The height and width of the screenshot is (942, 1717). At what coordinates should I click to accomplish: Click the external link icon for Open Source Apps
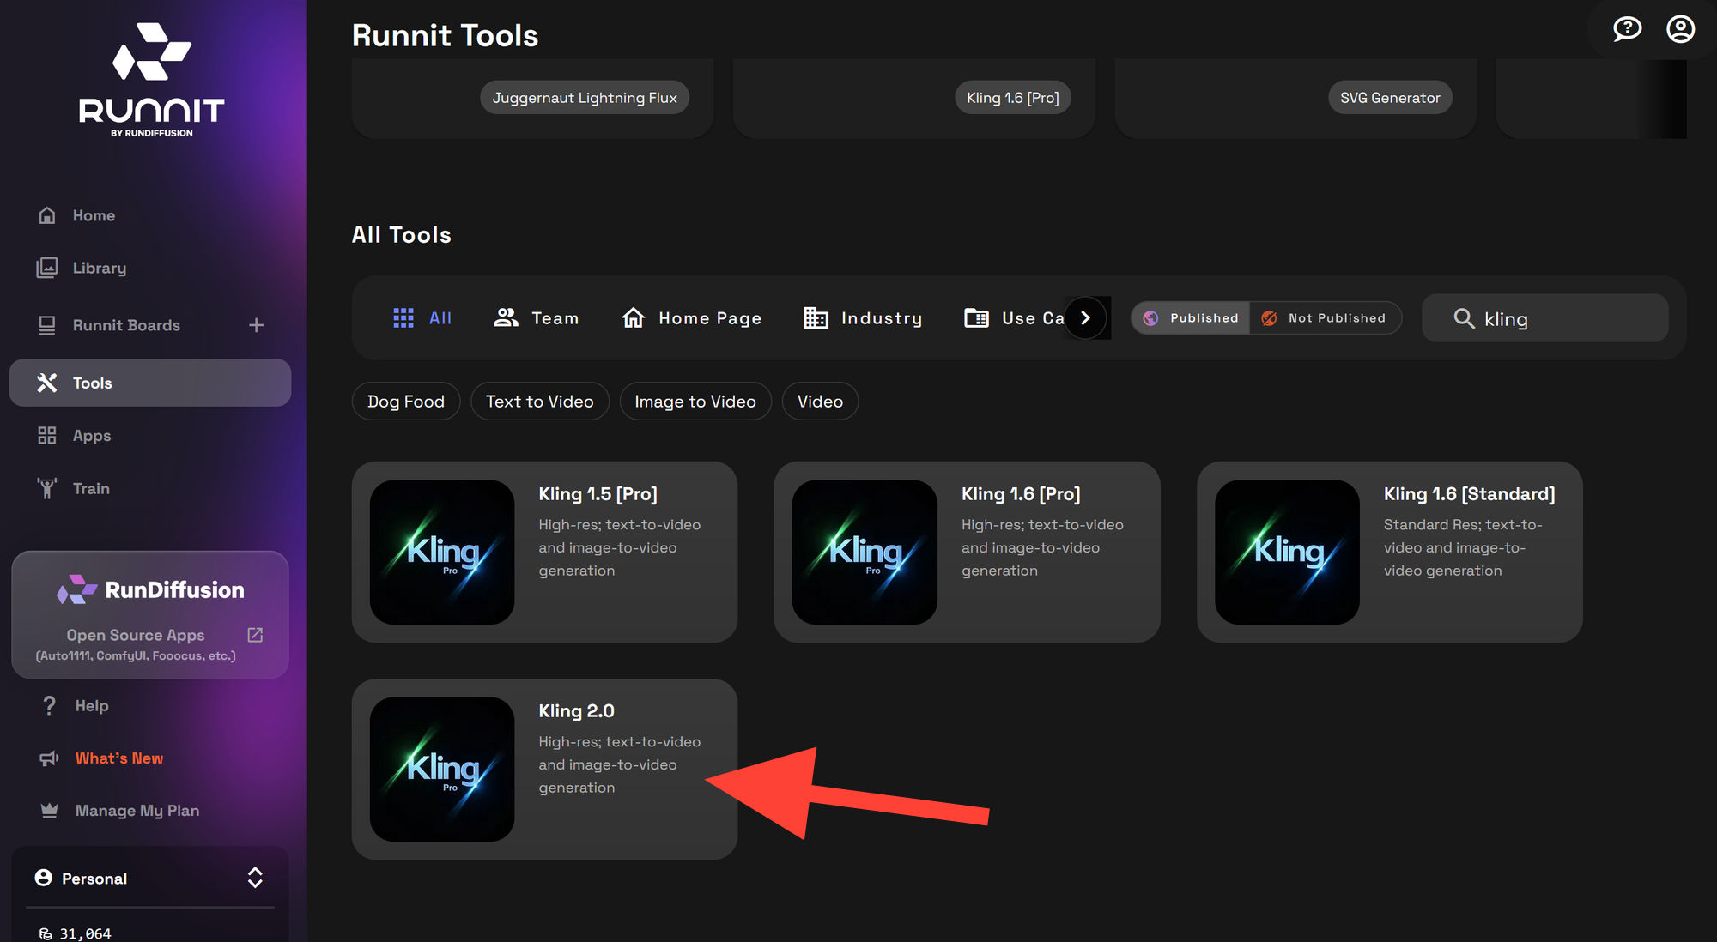(255, 635)
